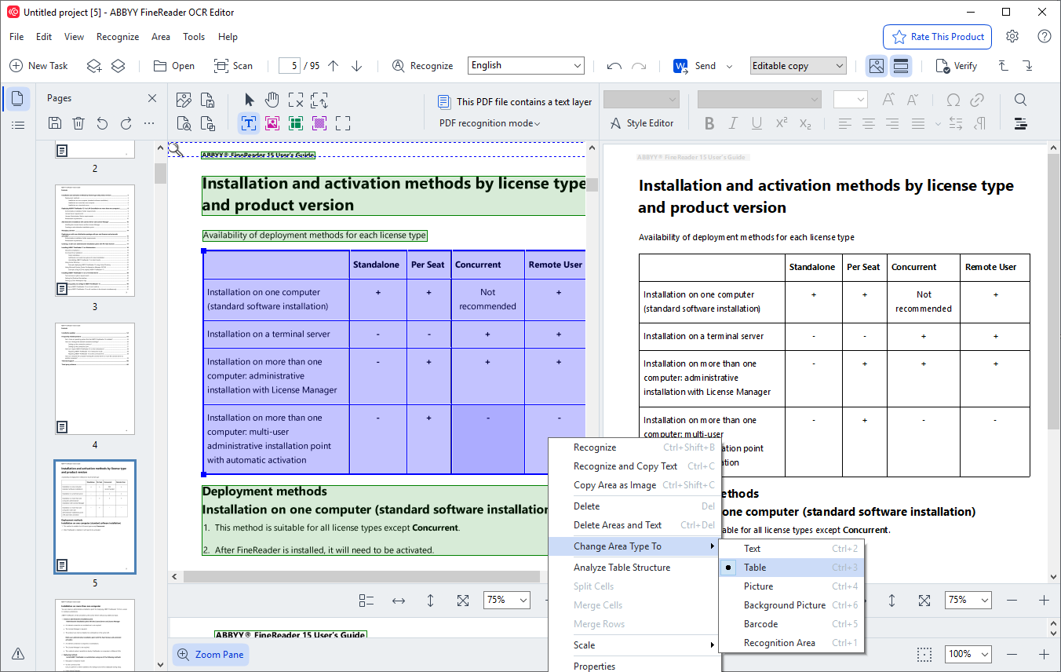The width and height of the screenshot is (1061, 672).
Task: Select the Draw Picture Area tool
Action: tap(272, 123)
